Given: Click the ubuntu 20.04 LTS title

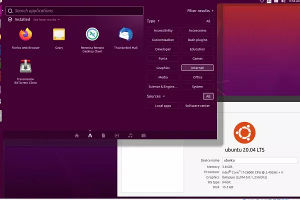Looking at the screenshot, I should [244, 150].
